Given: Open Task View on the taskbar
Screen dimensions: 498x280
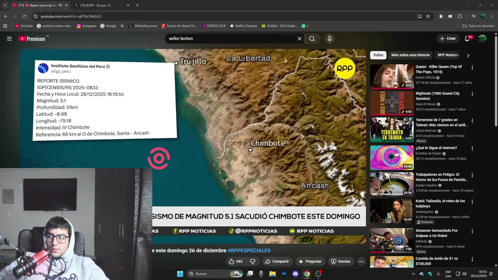Looking at the screenshot, I should point(250,274).
